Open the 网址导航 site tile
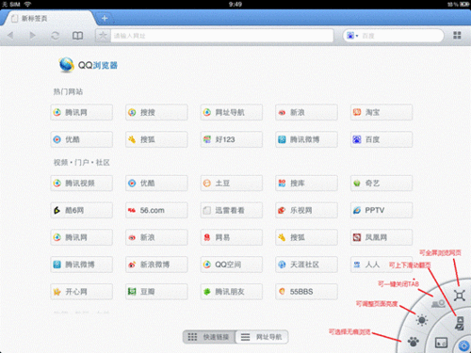The height and width of the screenshot is (353, 471). [232, 112]
